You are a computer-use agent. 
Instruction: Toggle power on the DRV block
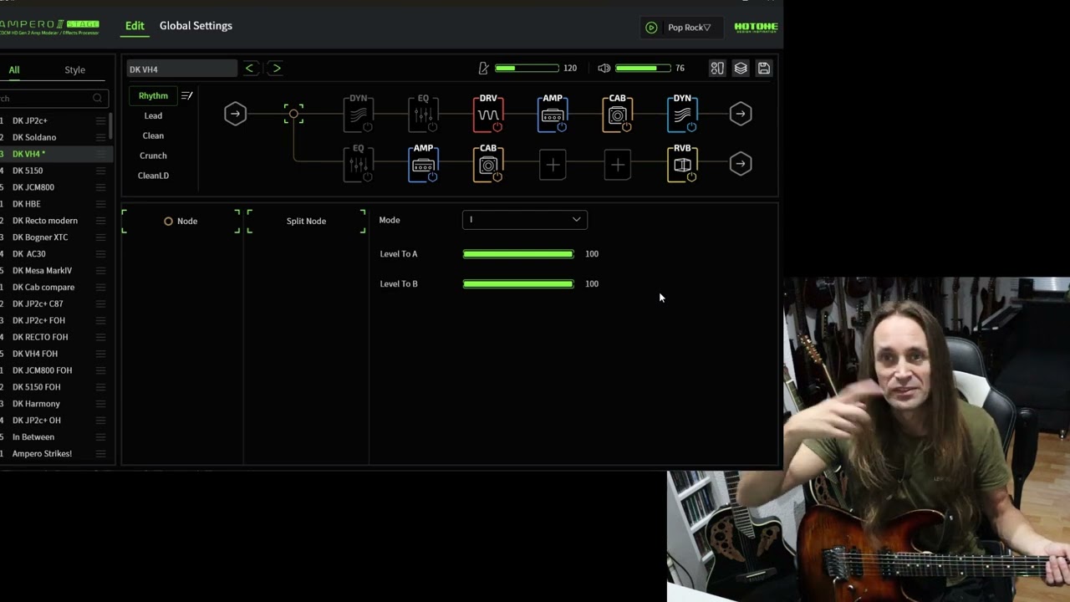pos(497,127)
